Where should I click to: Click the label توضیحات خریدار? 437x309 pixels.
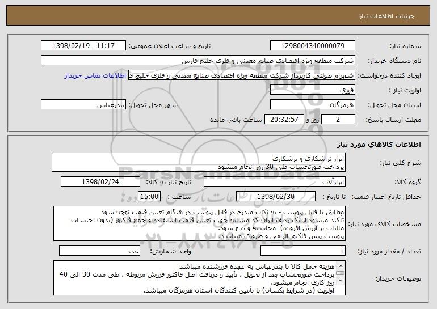[398, 278]
